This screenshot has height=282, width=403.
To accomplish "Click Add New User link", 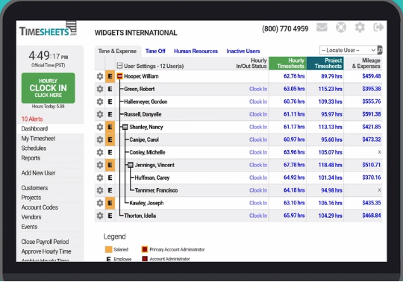I will tap(38, 173).
